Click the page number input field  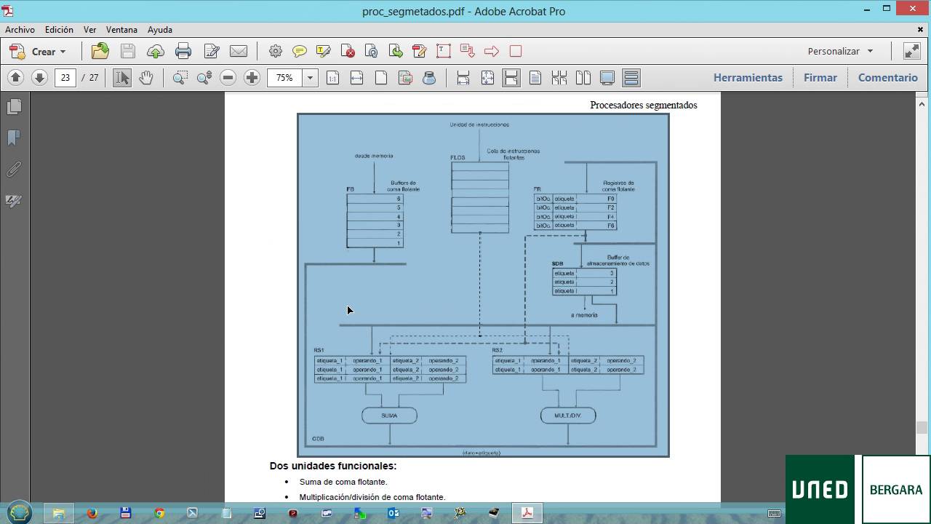coord(65,77)
